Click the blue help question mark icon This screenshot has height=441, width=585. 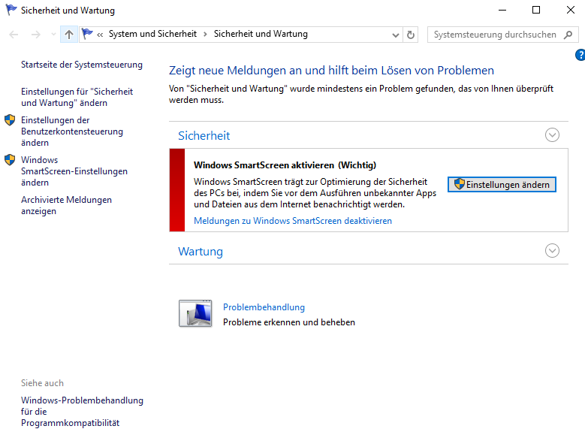(x=580, y=55)
